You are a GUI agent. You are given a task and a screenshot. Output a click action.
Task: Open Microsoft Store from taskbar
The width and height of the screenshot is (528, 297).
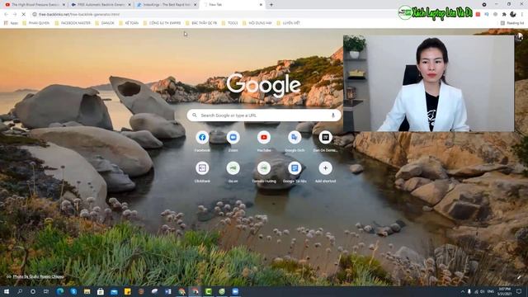click(x=101, y=291)
